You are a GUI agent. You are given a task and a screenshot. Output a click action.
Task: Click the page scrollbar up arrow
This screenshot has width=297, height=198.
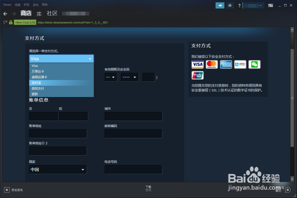click(292, 30)
